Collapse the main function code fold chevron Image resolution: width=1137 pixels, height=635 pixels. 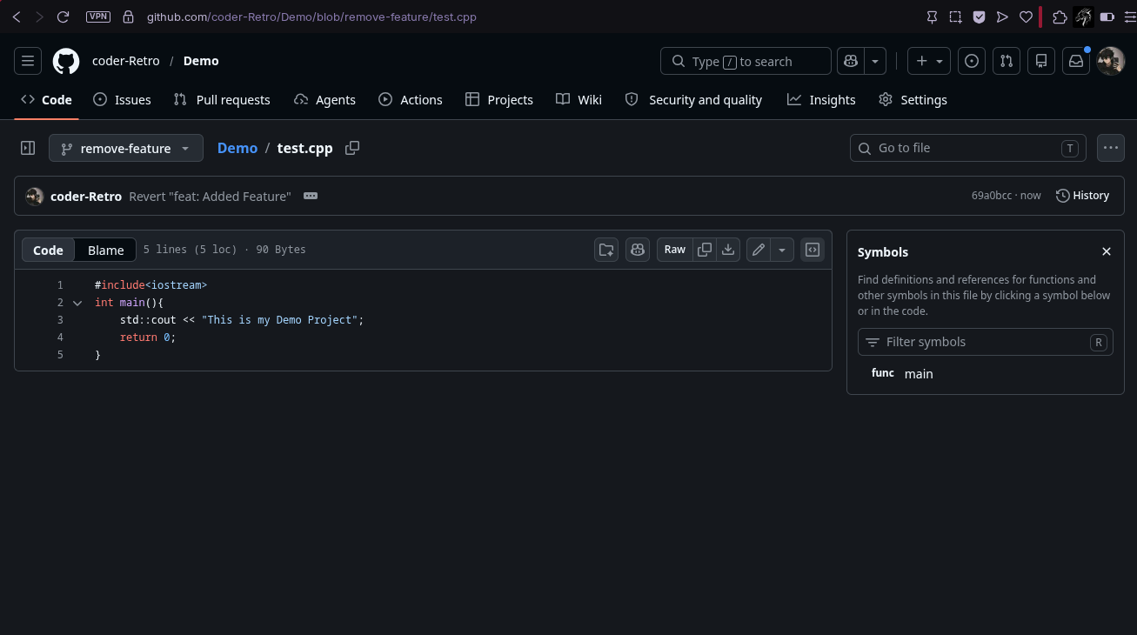[x=77, y=303]
